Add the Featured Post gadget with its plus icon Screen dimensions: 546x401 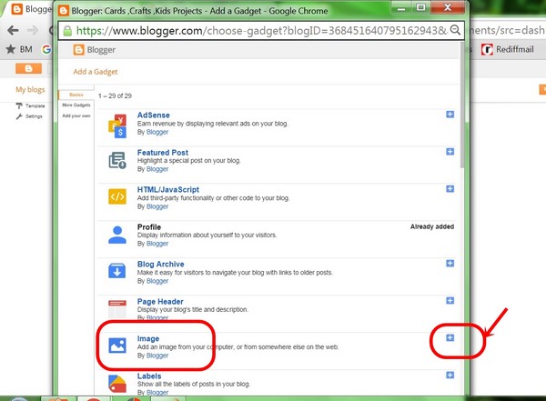(x=450, y=152)
